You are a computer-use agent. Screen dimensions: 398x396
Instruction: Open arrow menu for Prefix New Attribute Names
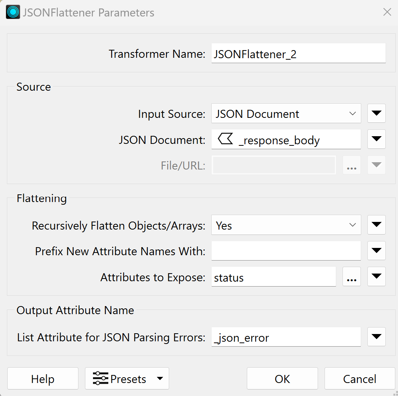pyautogui.click(x=376, y=251)
